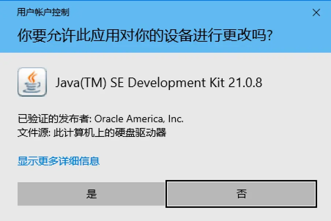Click the 文件源: 此计算机上的硬盘驱动器 line
This screenshot has height=221, width=331.
(x=92, y=133)
